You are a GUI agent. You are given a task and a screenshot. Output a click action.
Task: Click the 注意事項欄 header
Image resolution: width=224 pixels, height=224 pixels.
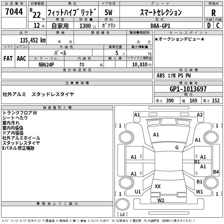click(77, 83)
